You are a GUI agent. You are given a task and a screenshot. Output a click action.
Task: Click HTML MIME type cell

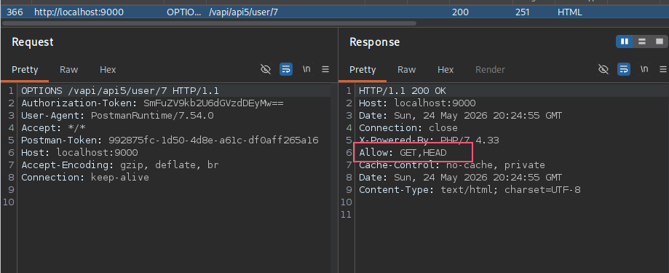click(569, 12)
